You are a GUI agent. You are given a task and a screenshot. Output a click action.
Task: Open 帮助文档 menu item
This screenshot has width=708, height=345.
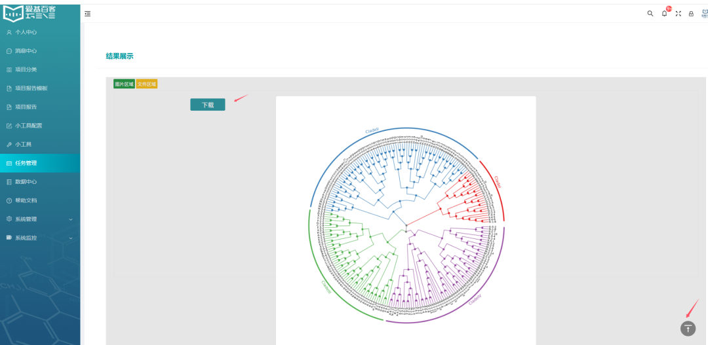coord(40,201)
